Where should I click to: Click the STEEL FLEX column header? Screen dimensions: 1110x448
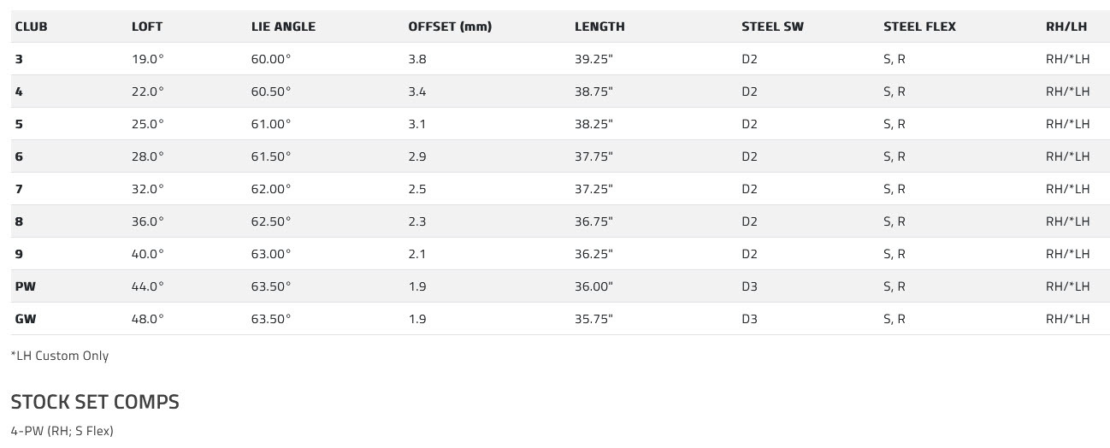tap(919, 27)
